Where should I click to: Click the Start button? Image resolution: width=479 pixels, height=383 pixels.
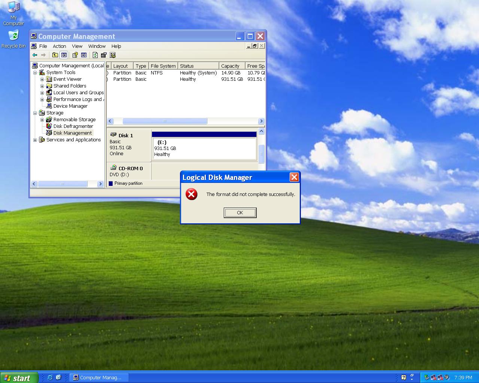pyautogui.click(x=19, y=378)
